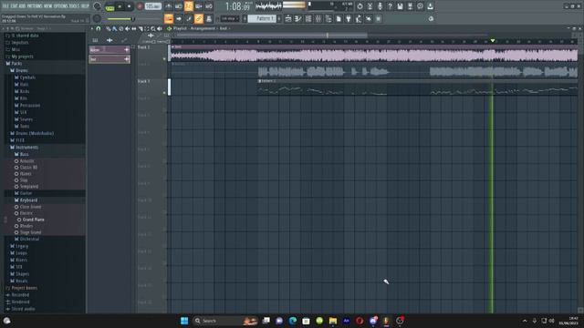Click the playlist magnet snap icon
This screenshot has height=328, width=584.
(99, 28)
